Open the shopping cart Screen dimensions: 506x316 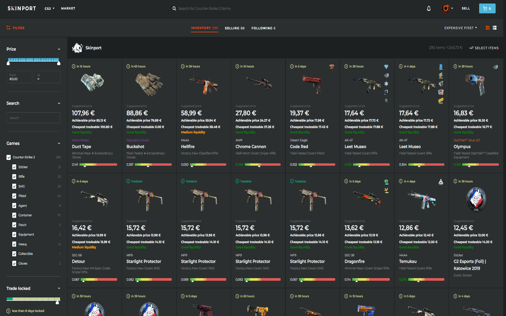(487, 8)
